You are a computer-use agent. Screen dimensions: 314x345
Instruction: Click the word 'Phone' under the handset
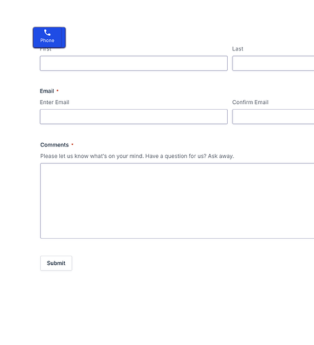[x=48, y=41]
